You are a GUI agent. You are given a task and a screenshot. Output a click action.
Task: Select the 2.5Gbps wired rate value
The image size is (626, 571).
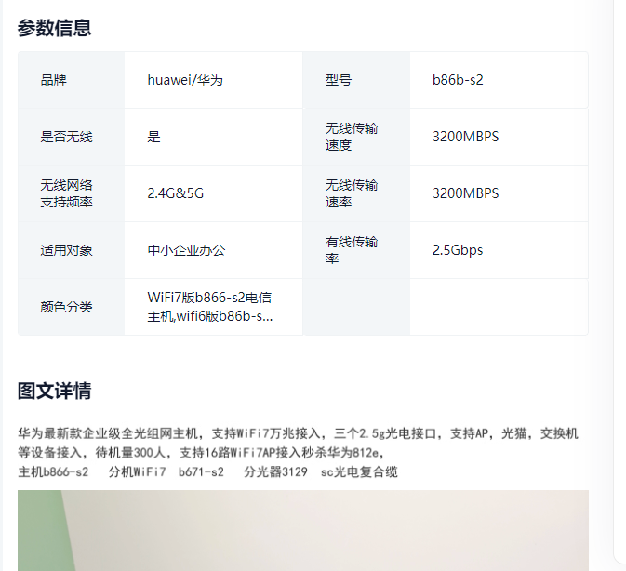(x=458, y=250)
